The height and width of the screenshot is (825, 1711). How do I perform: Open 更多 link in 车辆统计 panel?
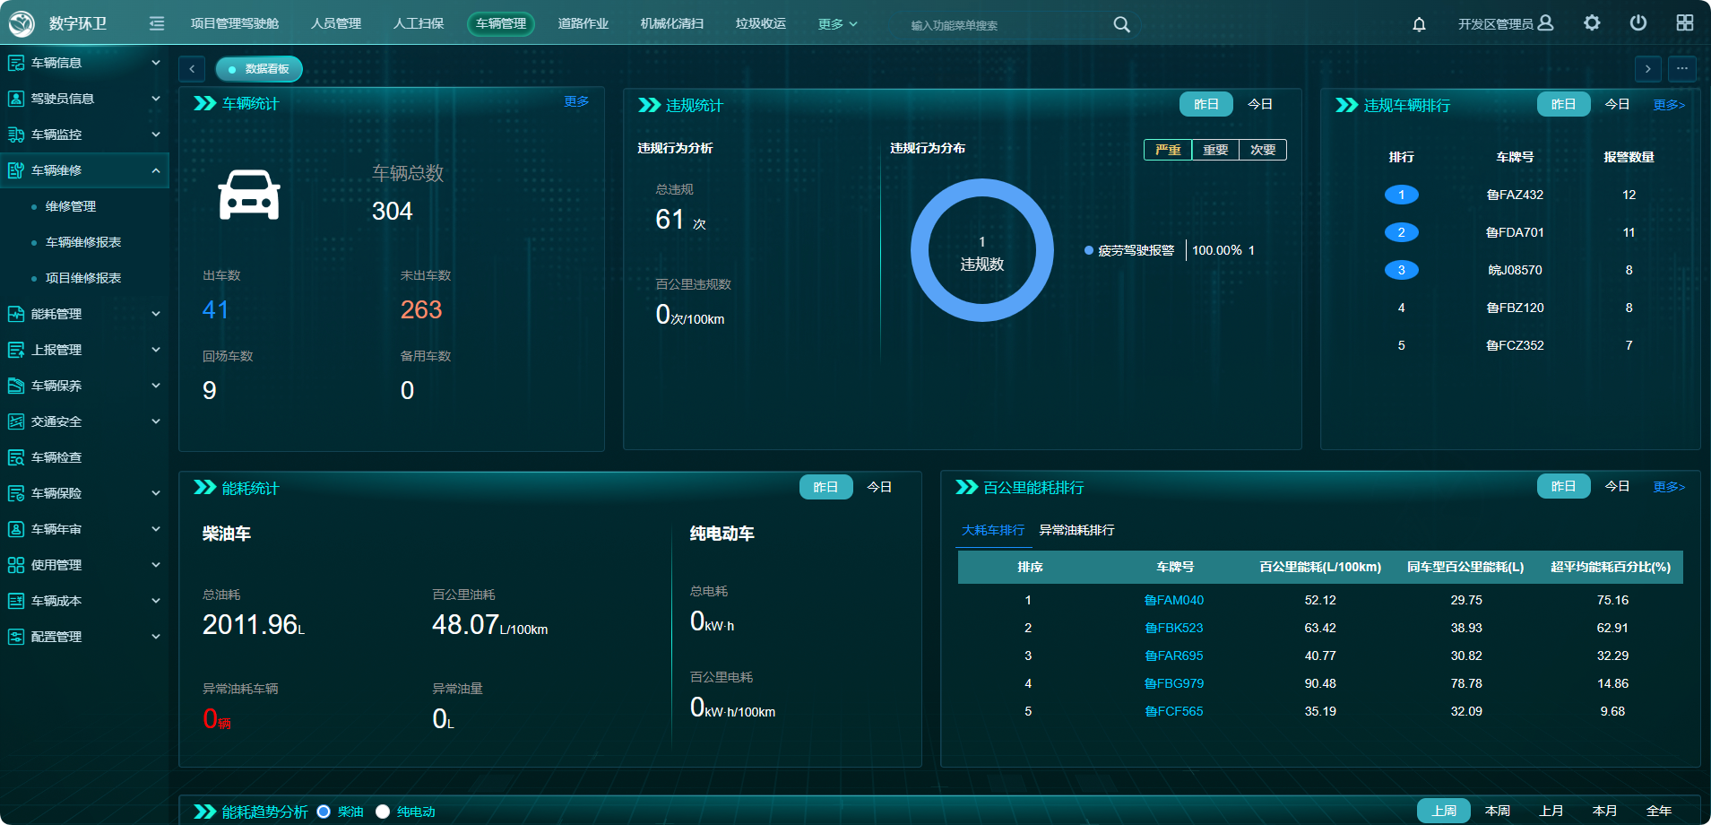coord(576,101)
